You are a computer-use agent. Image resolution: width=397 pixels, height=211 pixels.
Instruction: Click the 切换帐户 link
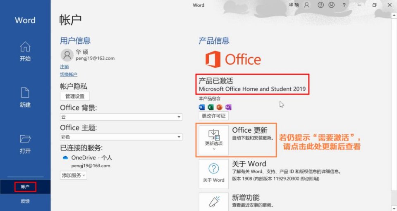[x=69, y=75]
